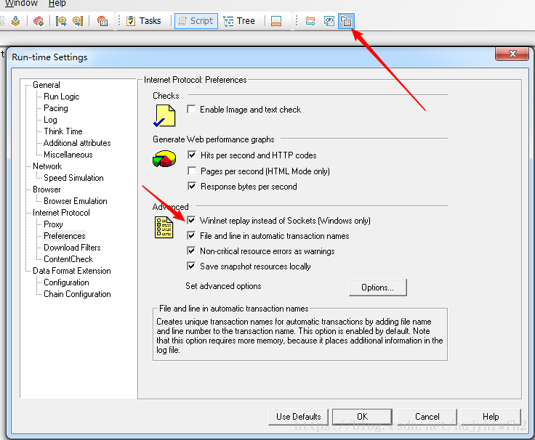Viewport: 535px width, 440px height.
Task: Select Log node
Action: coord(50,120)
